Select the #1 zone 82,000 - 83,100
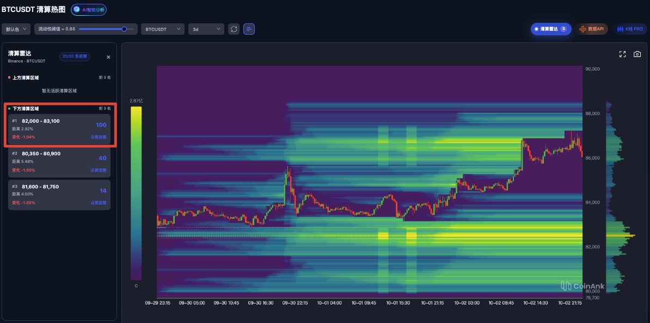The width and height of the screenshot is (650, 323). pos(59,129)
